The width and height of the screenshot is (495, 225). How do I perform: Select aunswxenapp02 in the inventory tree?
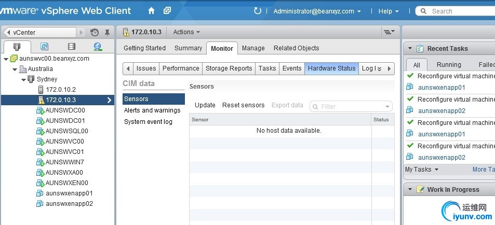tap(69, 204)
